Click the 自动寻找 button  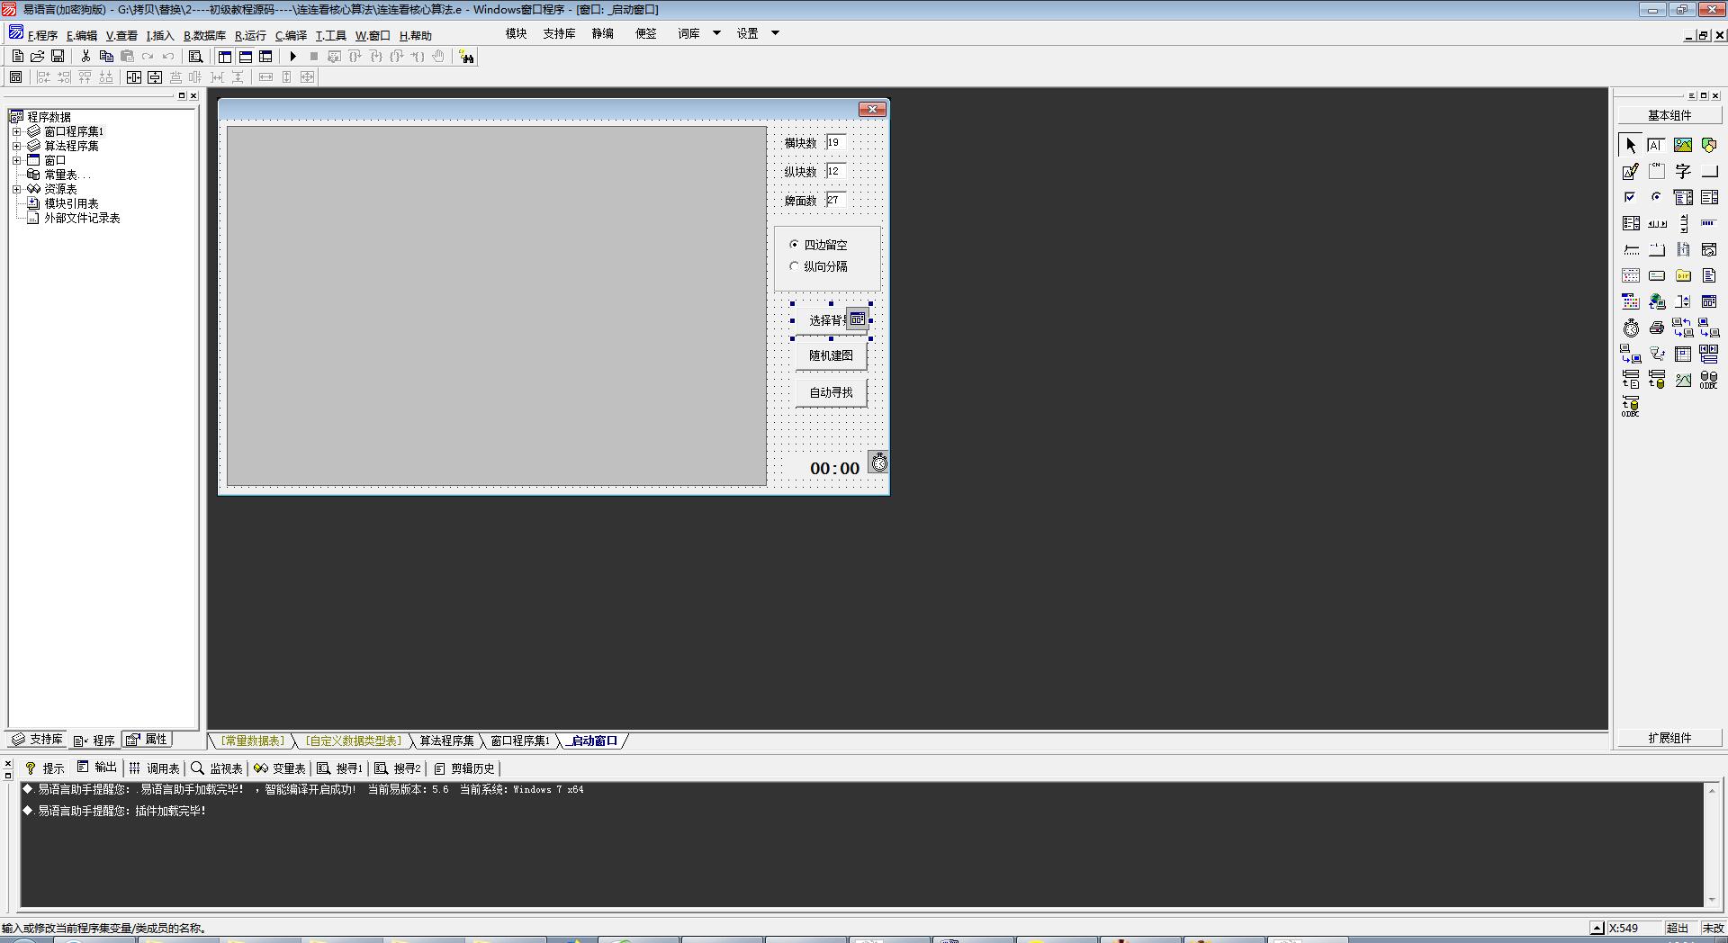click(x=831, y=392)
